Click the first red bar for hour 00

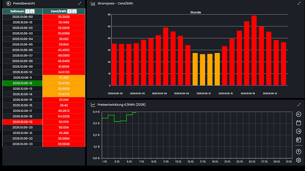pos(114,65)
